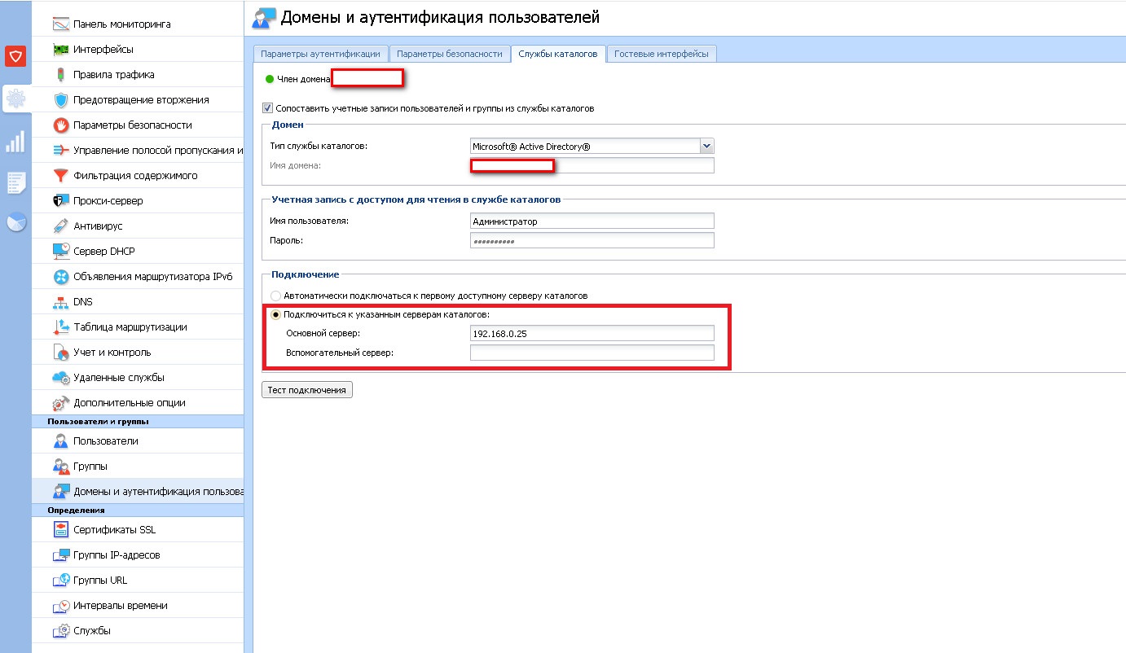Viewport: 1126px width, 653px height.
Task: Click the Пользователи user icon
Action: 61,441
